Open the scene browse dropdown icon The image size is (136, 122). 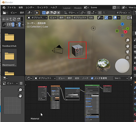pyautogui.click(x=86, y=7)
